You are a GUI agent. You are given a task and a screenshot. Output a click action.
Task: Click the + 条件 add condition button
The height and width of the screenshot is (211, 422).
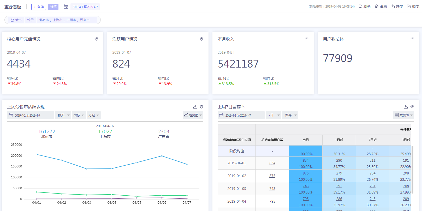pyautogui.click(x=39, y=7)
